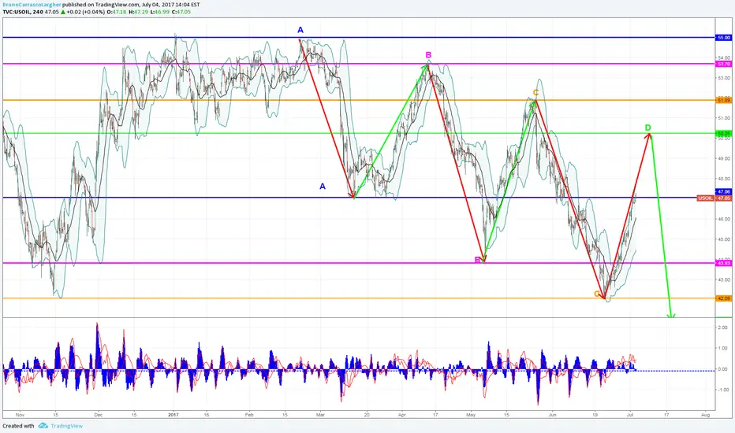
Task: Open the BrunoCarrascoLargher author profile link
Action: tap(32, 5)
